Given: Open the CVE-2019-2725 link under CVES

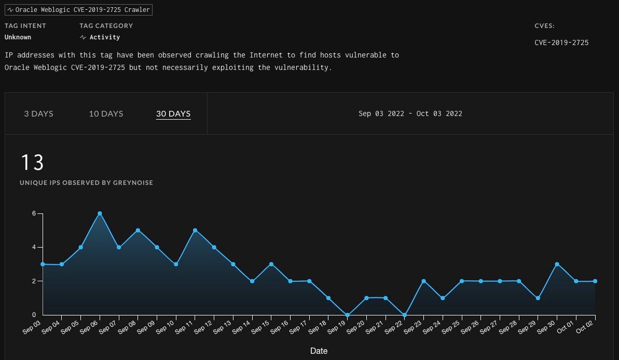Looking at the screenshot, I should coord(561,42).
